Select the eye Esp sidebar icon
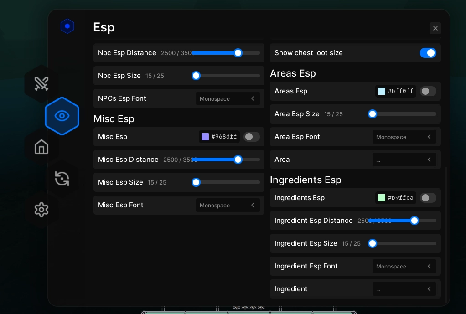466x314 pixels. 62,116
